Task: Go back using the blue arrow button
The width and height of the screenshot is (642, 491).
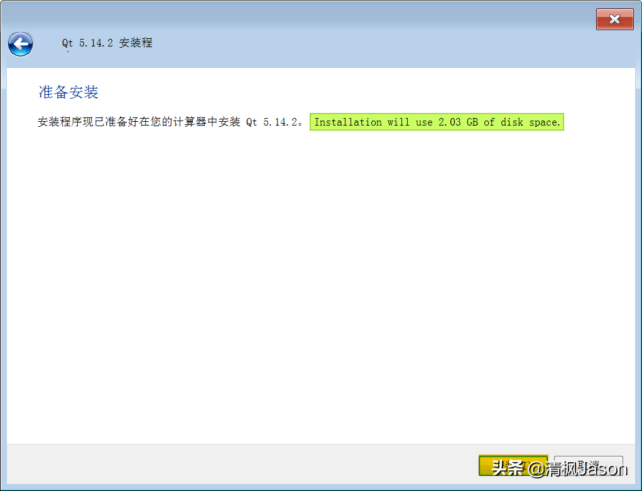Action: 21,44
